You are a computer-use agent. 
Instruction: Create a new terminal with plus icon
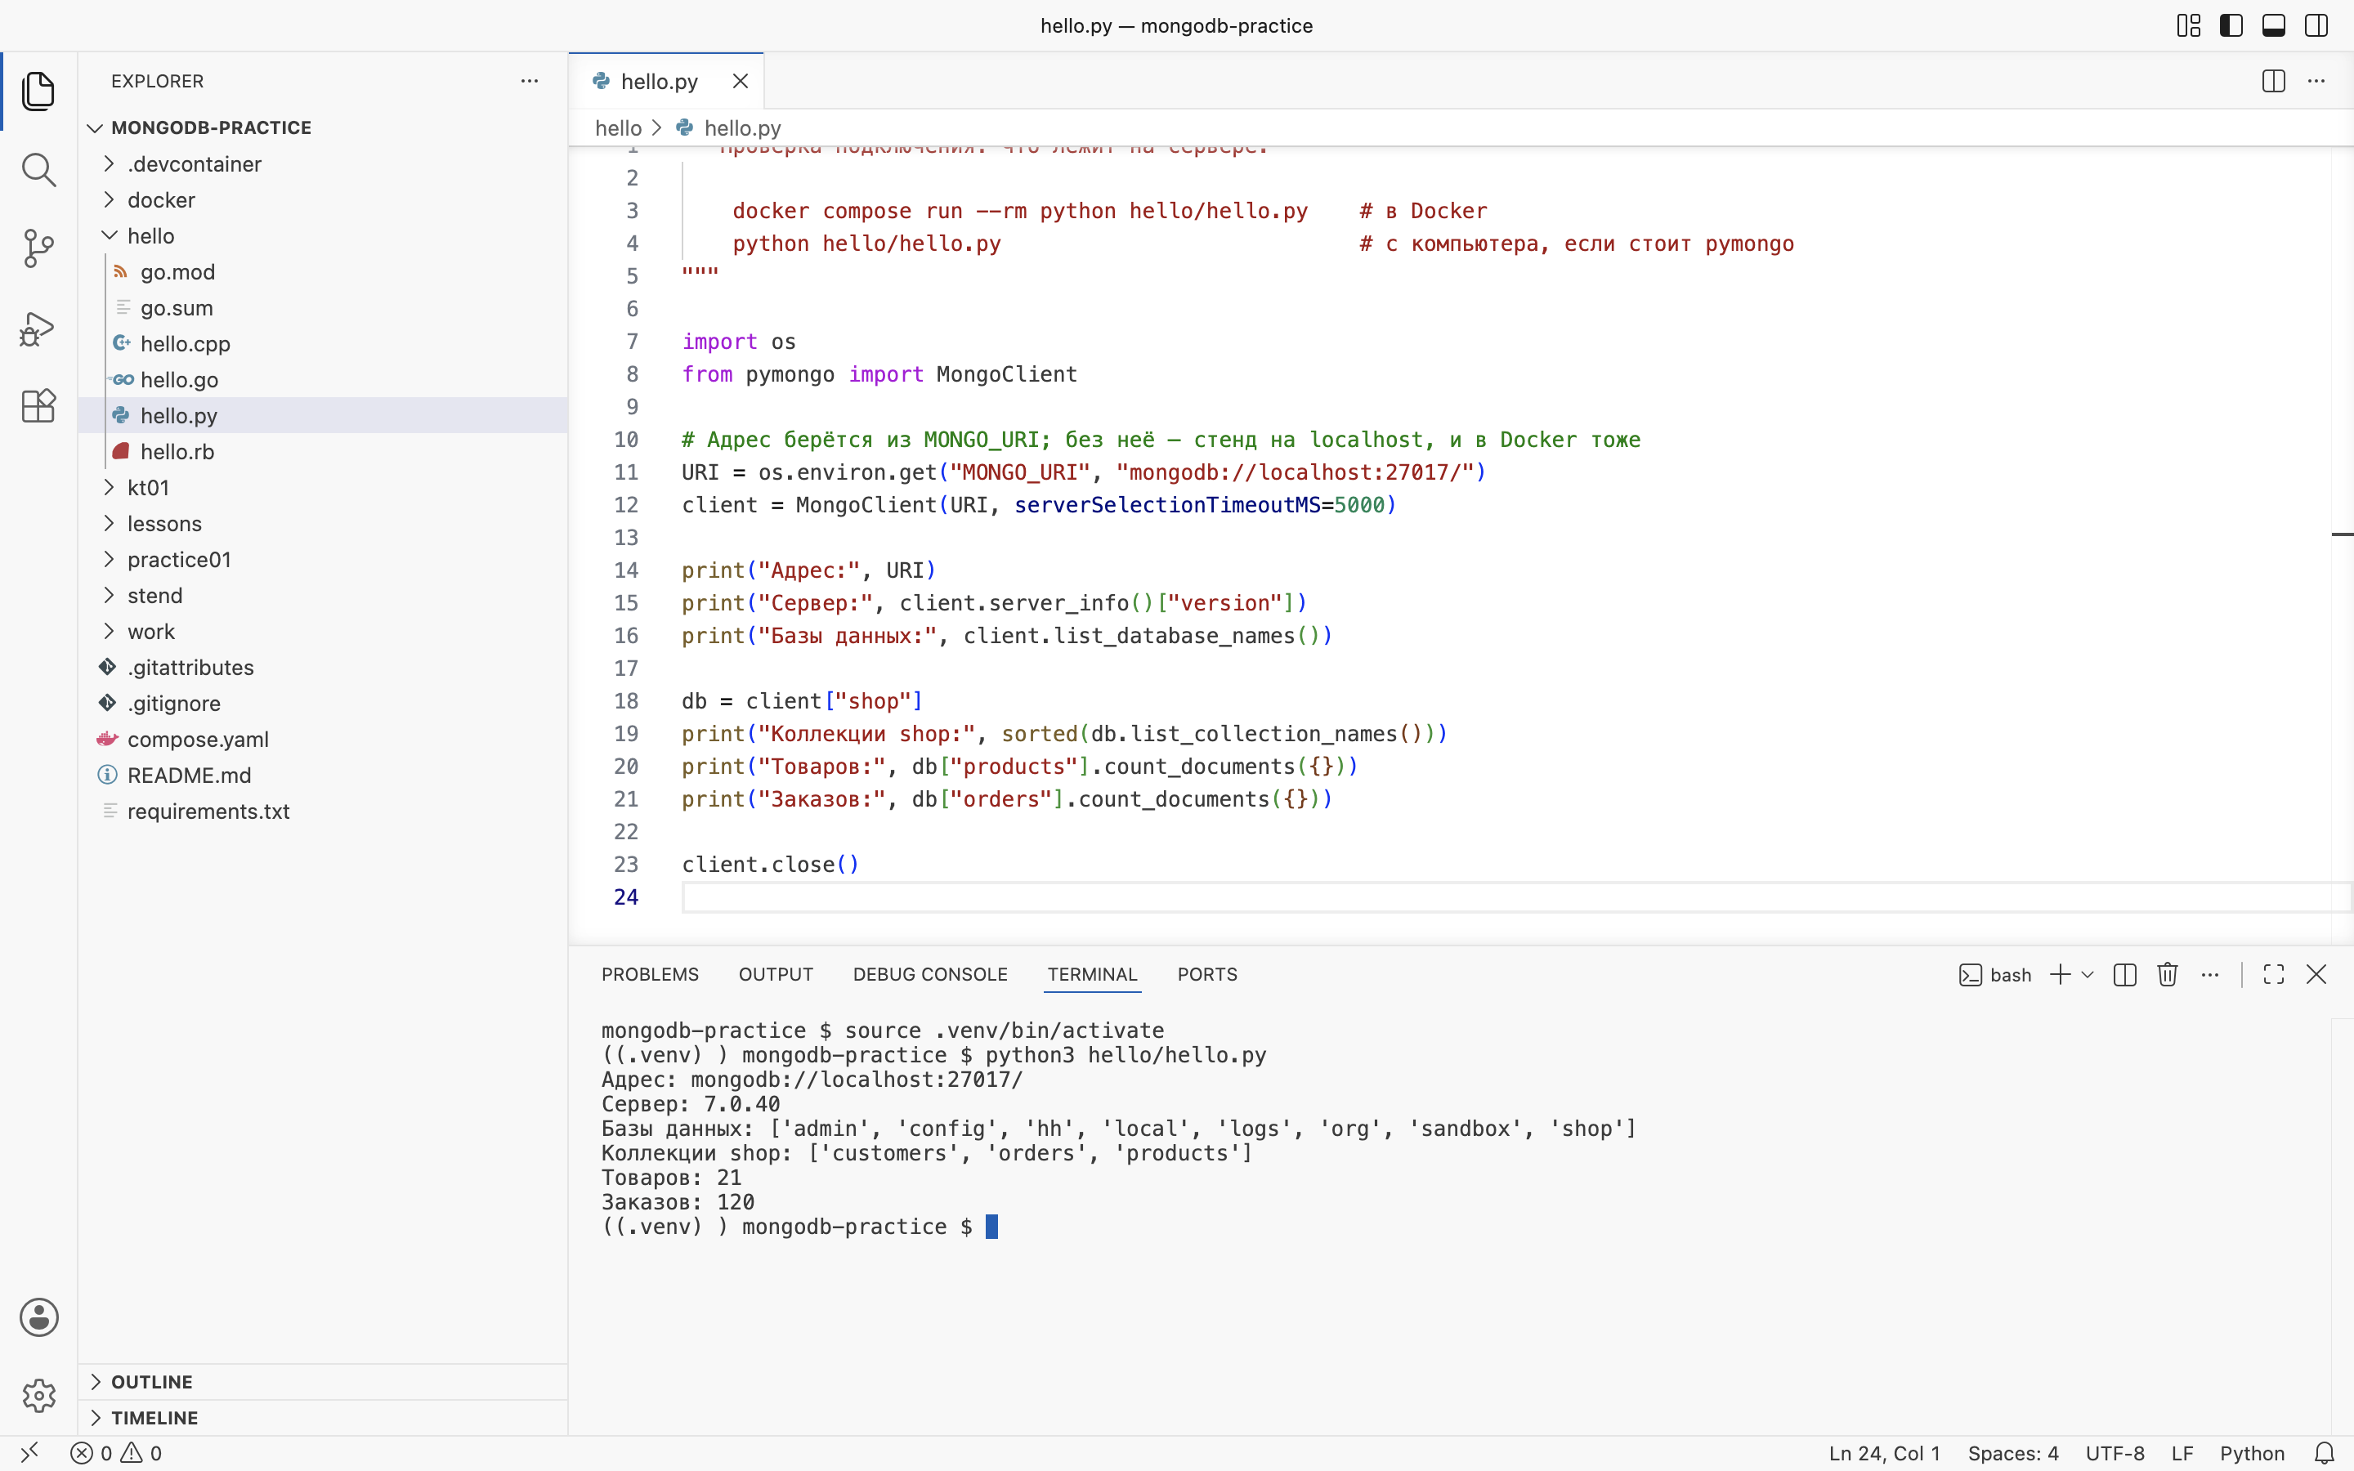click(2059, 974)
